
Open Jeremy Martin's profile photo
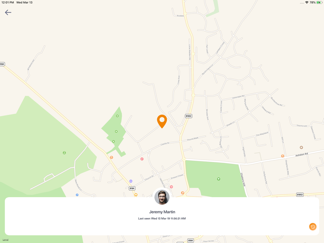click(162, 197)
